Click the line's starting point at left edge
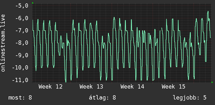This screenshot has width=215, height=105. (33, 20)
